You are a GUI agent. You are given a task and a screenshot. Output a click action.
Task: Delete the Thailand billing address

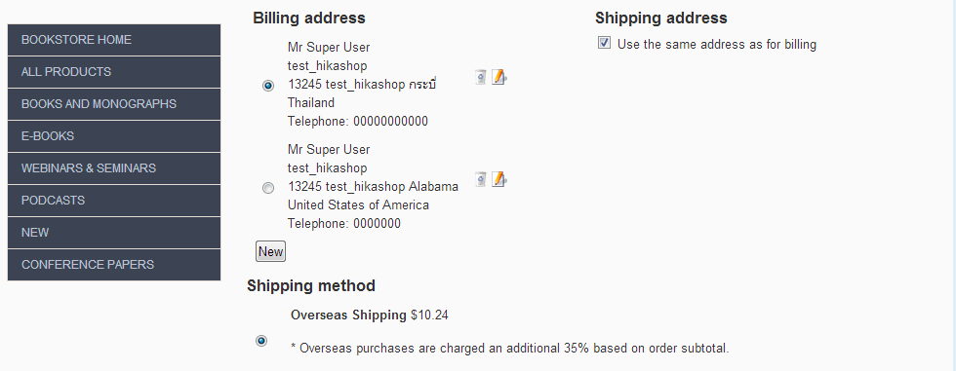click(x=480, y=77)
